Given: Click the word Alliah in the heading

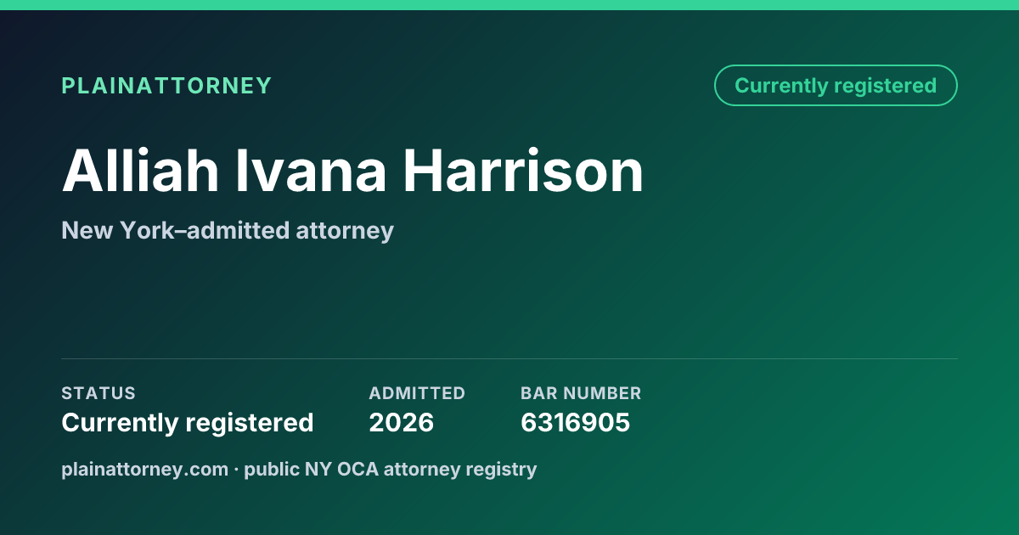Looking at the screenshot, I should tap(140, 171).
